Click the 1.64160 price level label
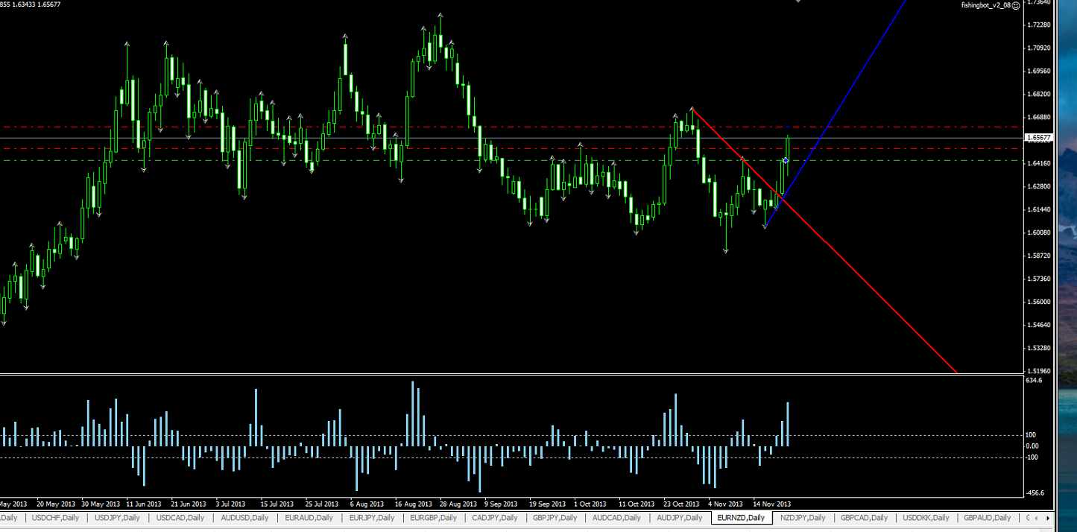This screenshot has width=1077, height=532. click(x=1039, y=163)
